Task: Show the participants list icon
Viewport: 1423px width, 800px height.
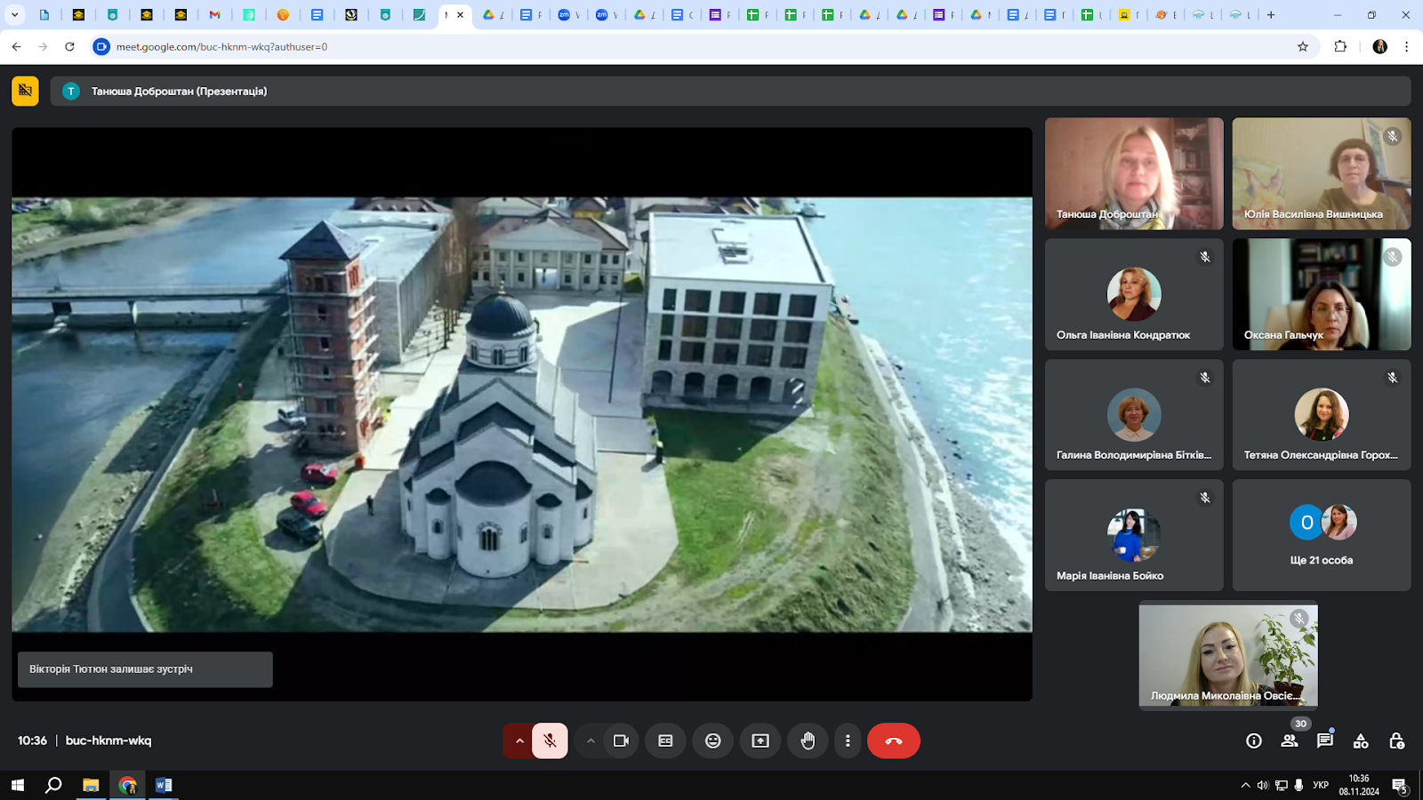Action: 1289,740
